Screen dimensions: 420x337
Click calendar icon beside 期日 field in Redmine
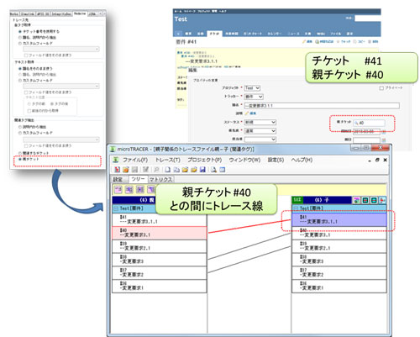tap(383, 140)
